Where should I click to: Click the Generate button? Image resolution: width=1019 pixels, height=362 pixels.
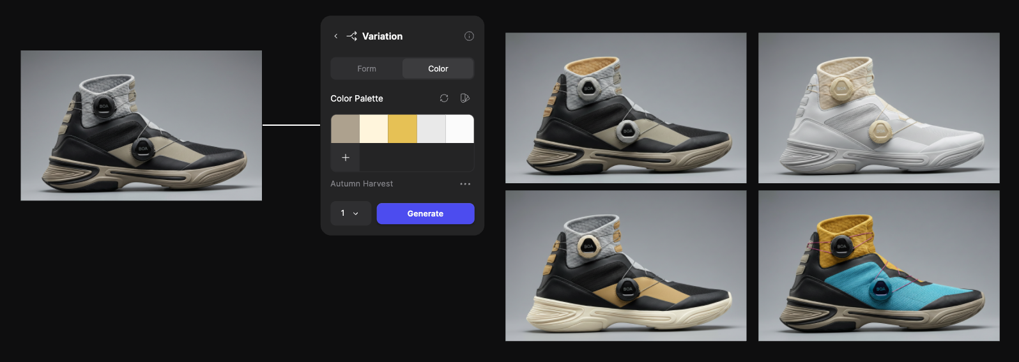click(425, 214)
